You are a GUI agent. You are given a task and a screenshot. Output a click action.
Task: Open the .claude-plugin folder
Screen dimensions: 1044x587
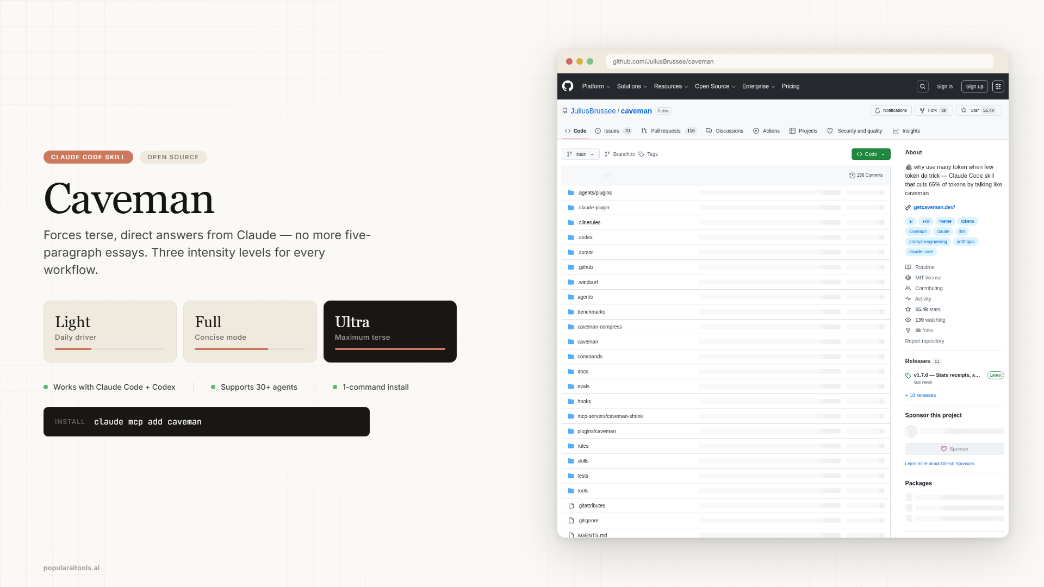pyautogui.click(x=593, y=208)
